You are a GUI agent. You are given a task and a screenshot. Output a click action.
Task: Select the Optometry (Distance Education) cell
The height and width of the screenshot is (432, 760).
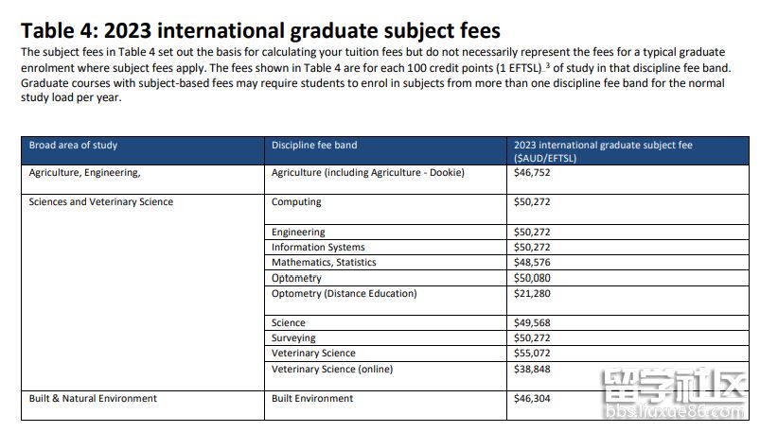tap(344, 293)
